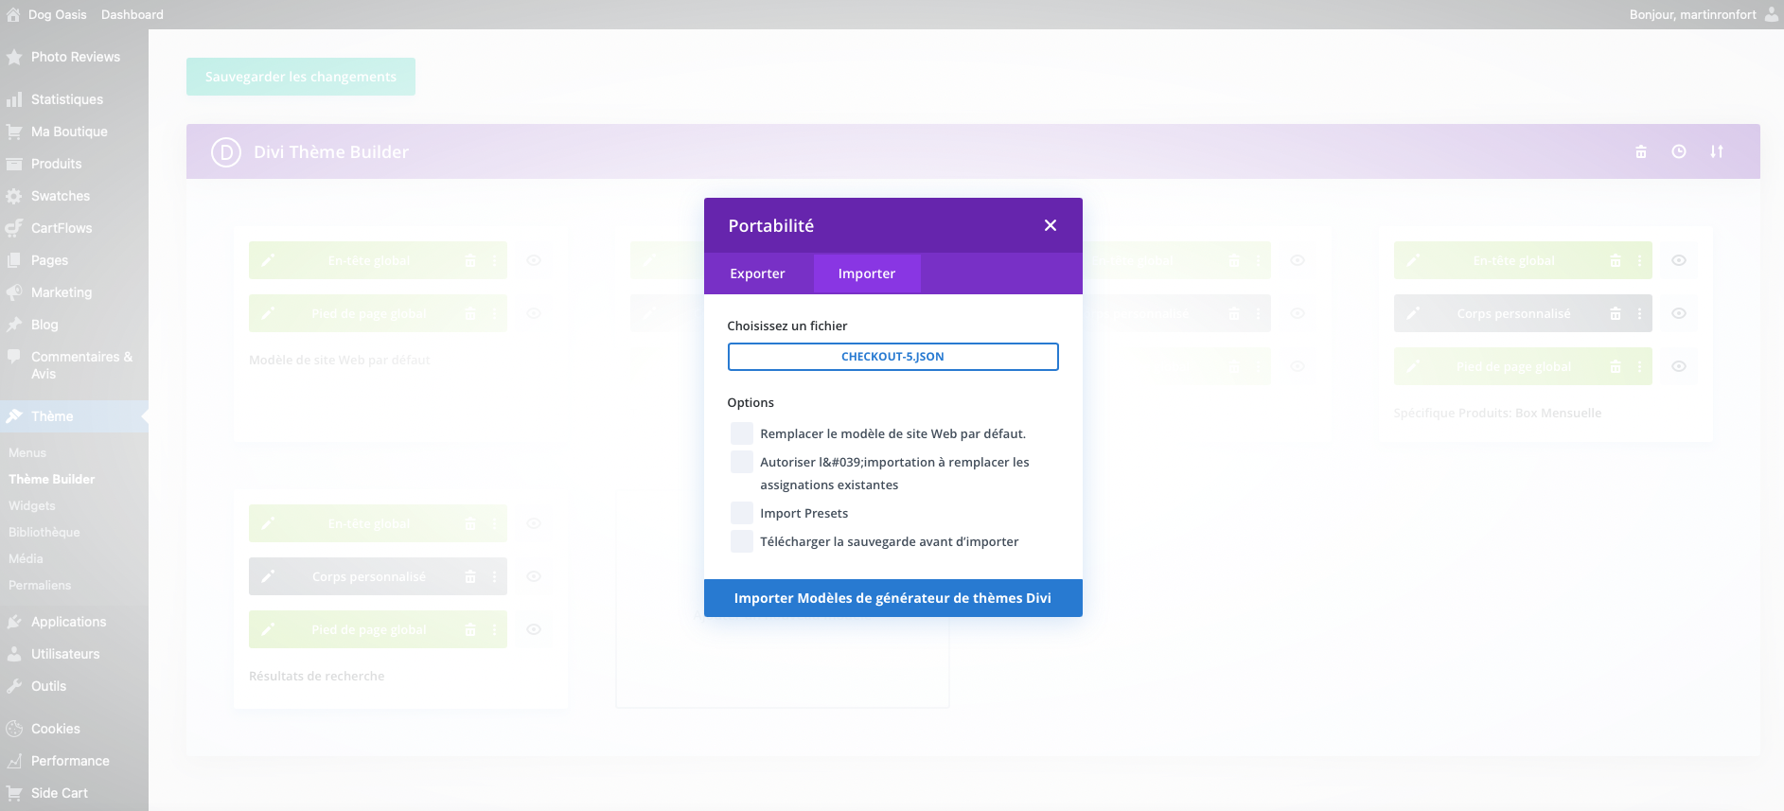Open Corps personnalisé three-dot menu in Résultats de recherche card
The image size is (1784, 811).
[x=495, y=576]
